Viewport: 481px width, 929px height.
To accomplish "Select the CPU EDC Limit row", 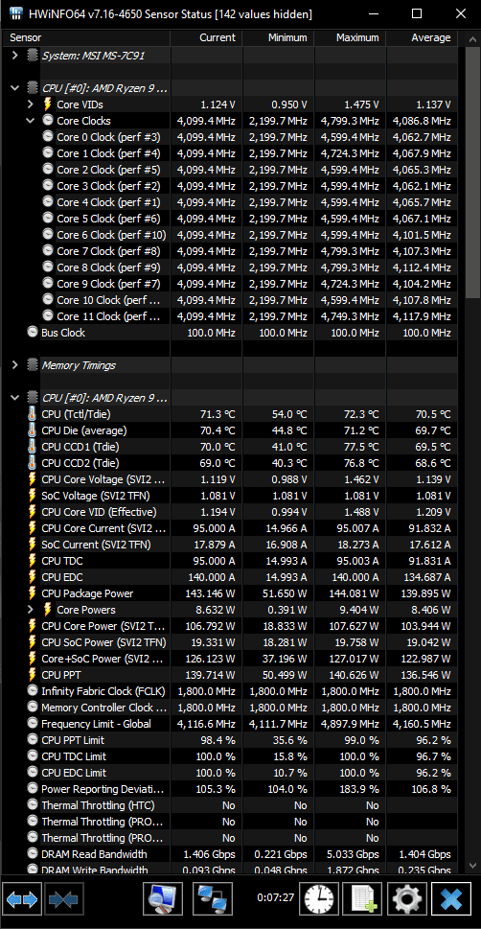I will pyautogui.click(x=231, y=773).
